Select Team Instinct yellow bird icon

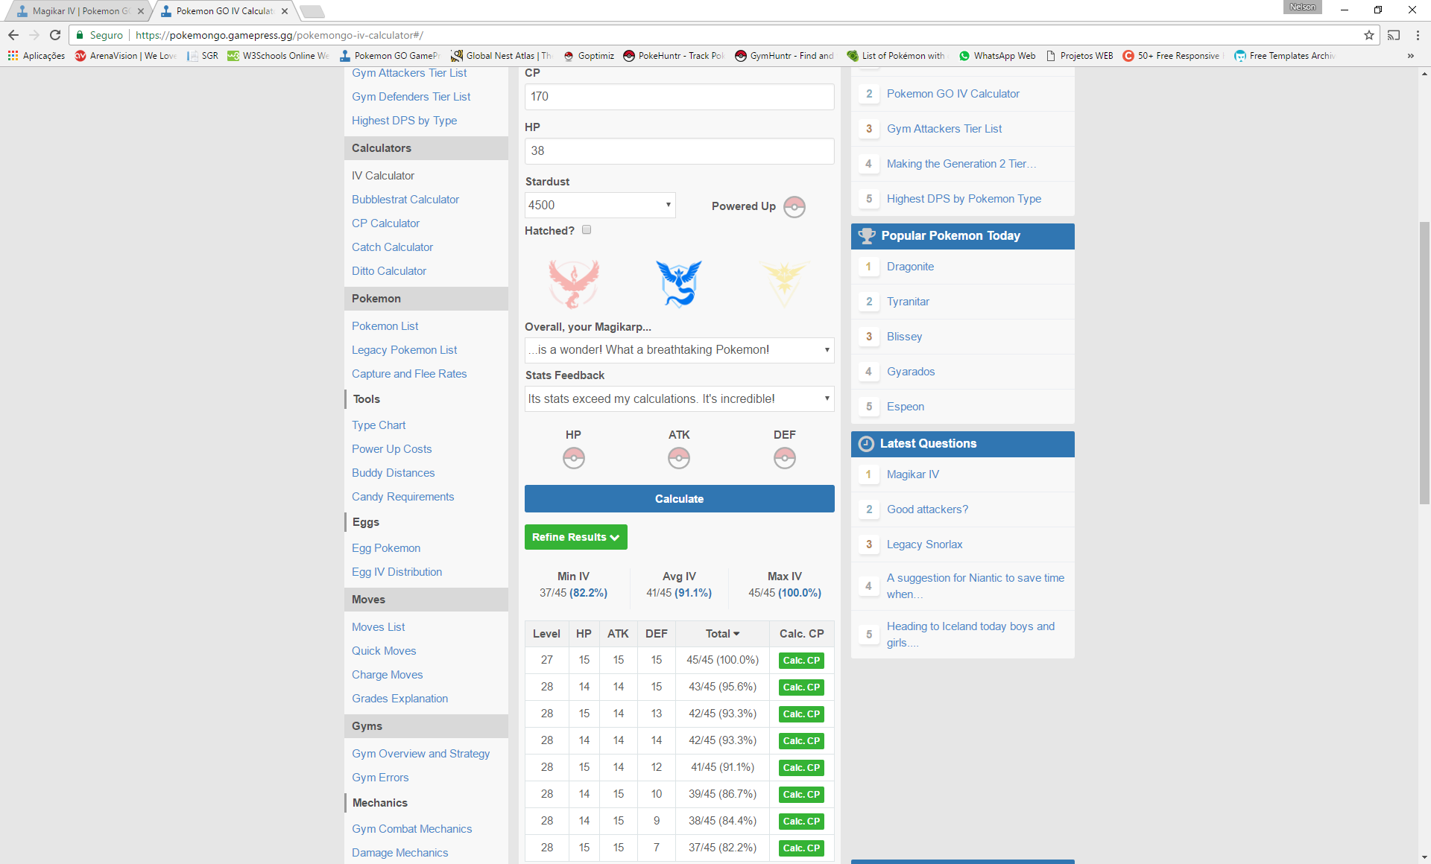(x=784, y=283)
